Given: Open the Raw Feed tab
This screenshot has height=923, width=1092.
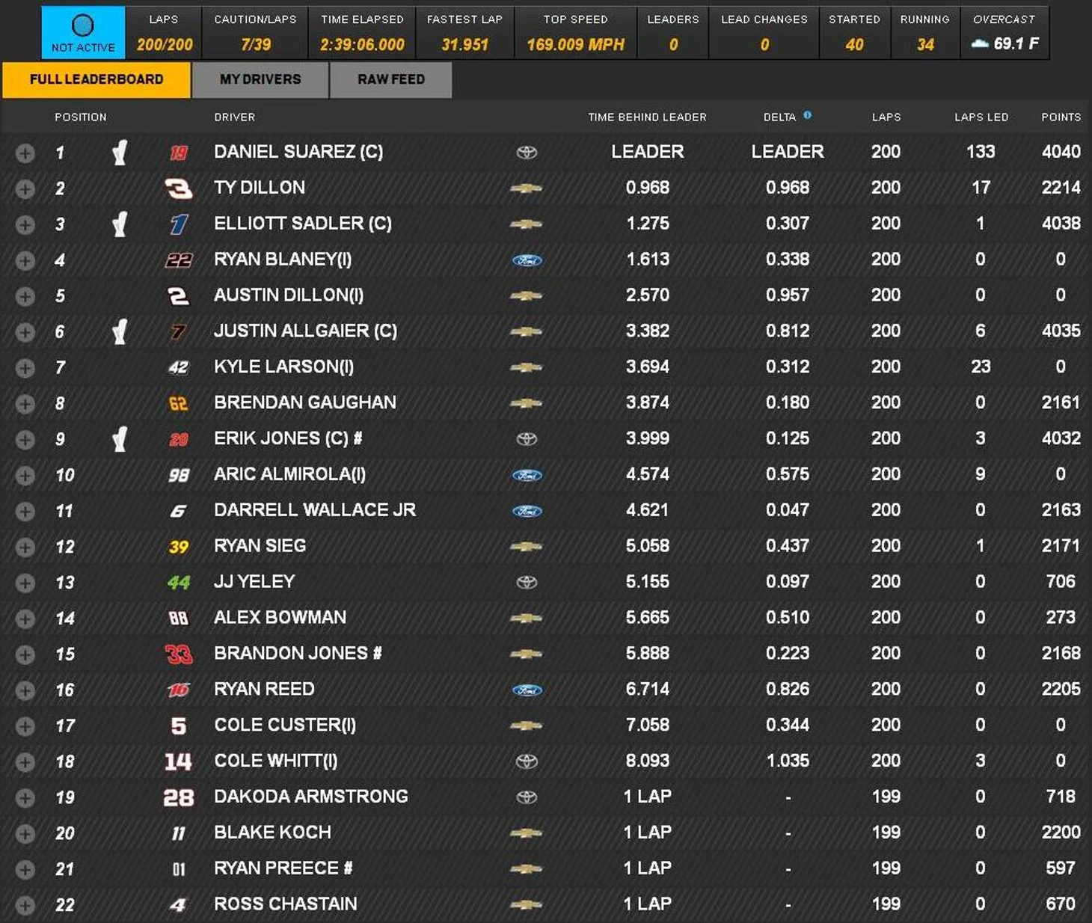Looking at the screenshot, I should [x=390, y=79].
